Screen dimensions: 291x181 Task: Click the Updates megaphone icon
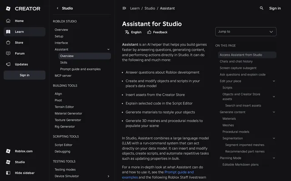click(8, 64)
